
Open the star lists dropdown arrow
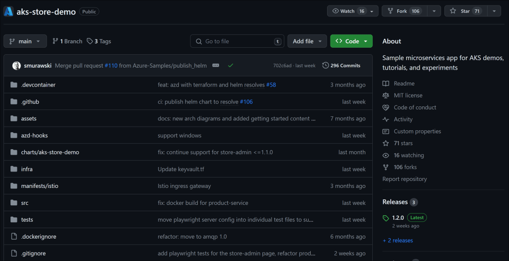[x=494, y=11]
